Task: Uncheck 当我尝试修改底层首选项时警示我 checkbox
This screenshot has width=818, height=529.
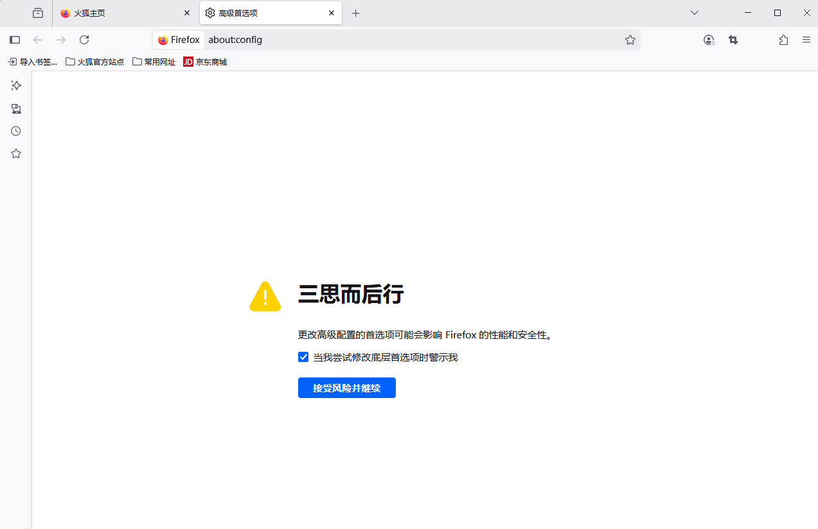Action: pos(303,357)
